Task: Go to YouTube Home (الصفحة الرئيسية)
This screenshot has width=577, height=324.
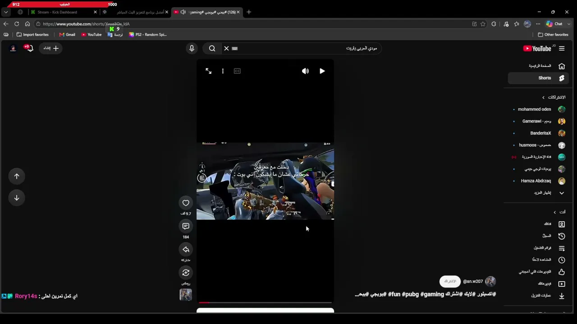Action: coord(538,66)
